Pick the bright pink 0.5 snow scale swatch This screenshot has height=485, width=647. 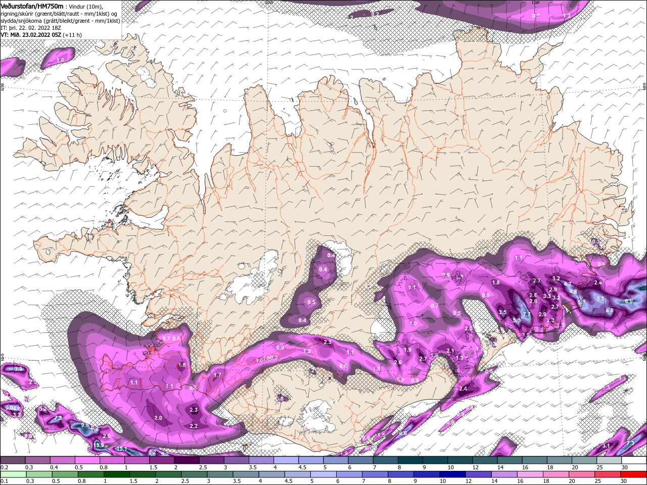coord(87,460)
